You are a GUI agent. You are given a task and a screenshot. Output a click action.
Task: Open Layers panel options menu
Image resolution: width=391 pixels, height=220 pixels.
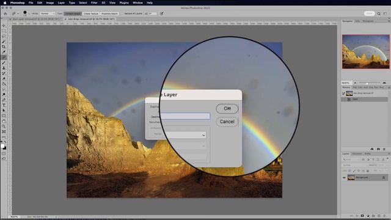[389, 153]
